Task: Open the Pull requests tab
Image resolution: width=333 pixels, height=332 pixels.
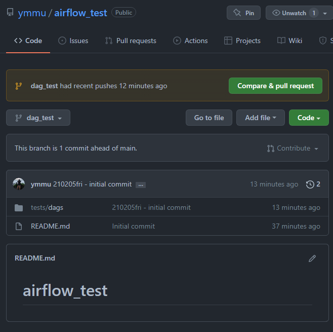Action: pyautogui.click(x=131, y=41)
